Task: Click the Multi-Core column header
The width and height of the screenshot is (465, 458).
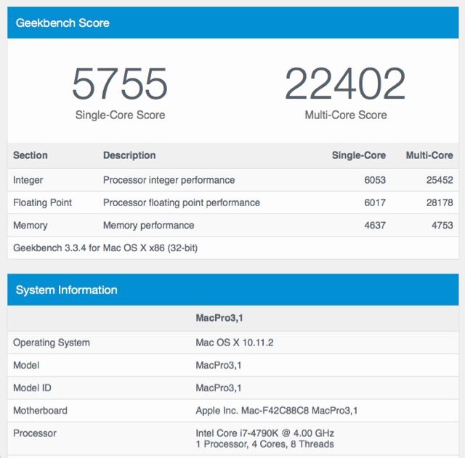Action: tap(429, 155)
